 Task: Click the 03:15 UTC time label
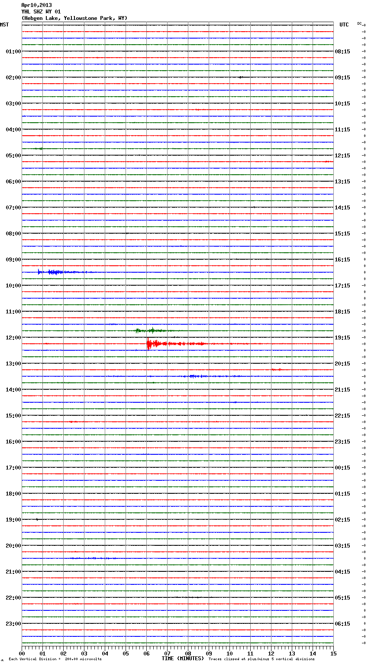pos(342,546)
